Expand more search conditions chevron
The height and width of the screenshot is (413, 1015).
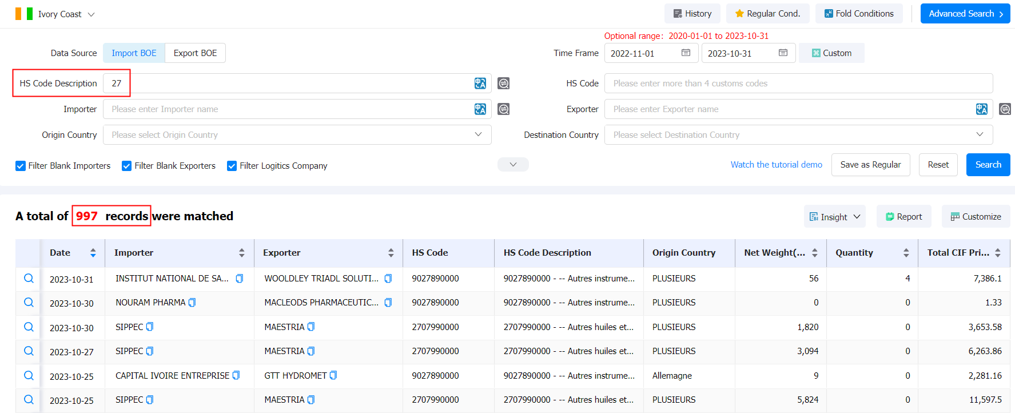pyautogui.click(x=513, y=165)
